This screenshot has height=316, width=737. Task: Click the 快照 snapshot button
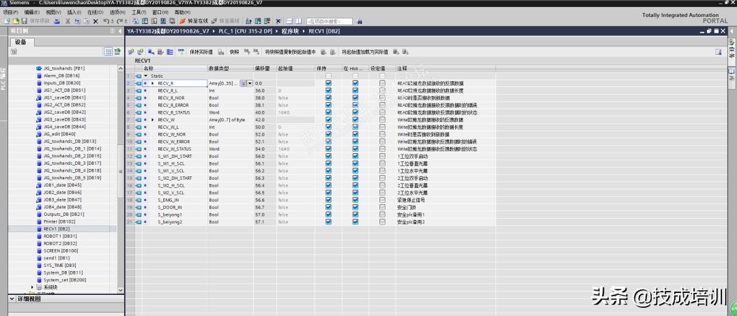(x=234, y=52)
